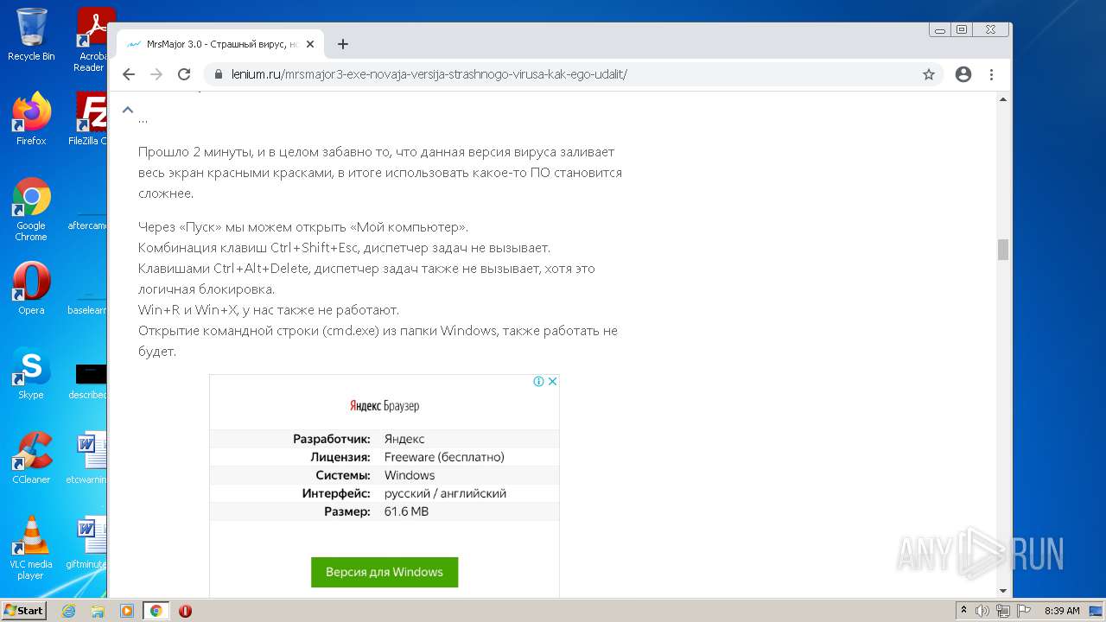Open the Recycle Bin desktop icon
Screen dimensions: 1106x622
coord(31,35)
